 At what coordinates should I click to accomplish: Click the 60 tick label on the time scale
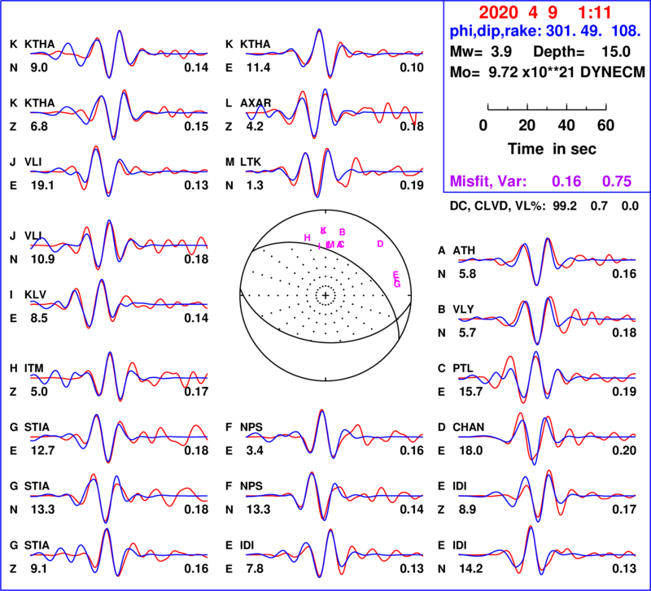tap(605, 125)
